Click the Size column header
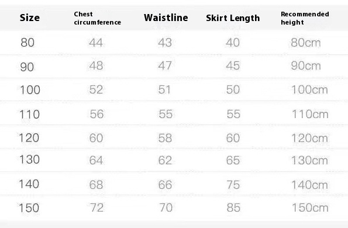348x228 pixels. point(30,18)
